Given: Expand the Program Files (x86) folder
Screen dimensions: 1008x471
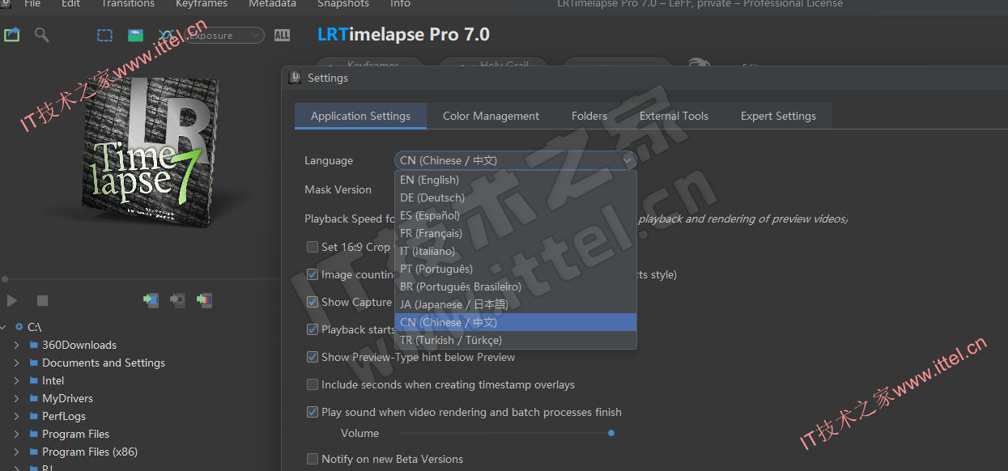Looking at the screenshot, I should pos(16,452).
